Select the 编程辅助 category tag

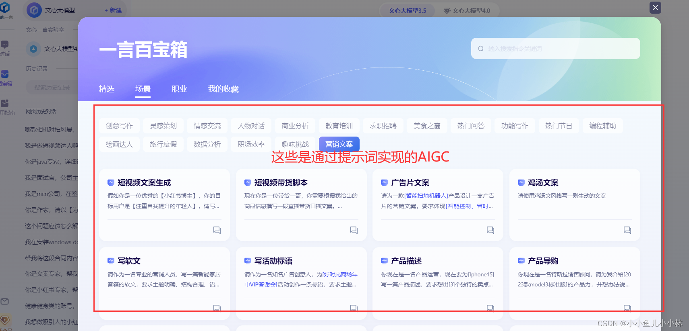click(x=603, y=126)
